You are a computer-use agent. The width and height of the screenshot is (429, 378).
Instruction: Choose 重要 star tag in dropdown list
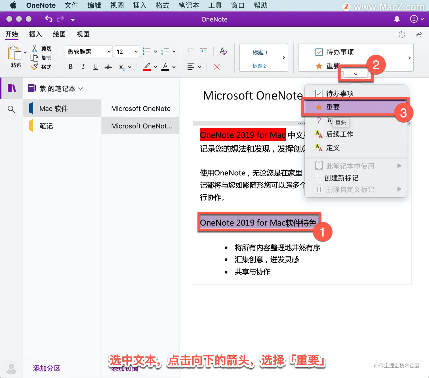coord(356,107)
